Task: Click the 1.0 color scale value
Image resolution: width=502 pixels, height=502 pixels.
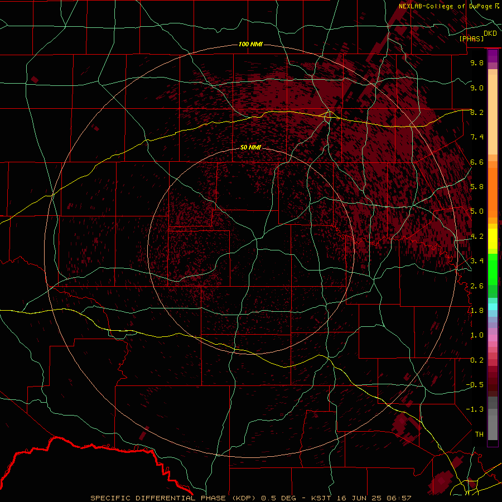Action: (x=477, y=335)
